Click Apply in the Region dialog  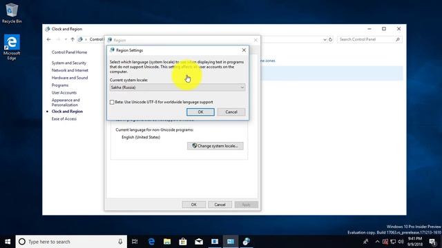pyautogui.click(x=246, y=205)
